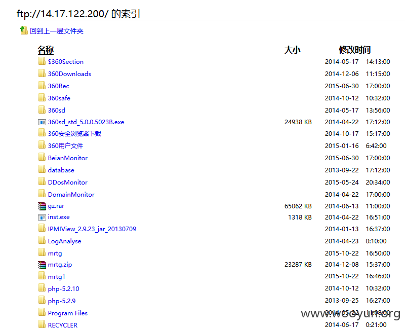Viewport: 405px width, 328px height.
Task: Open the php-5.2.10 folder link
Action: (64, 288)
